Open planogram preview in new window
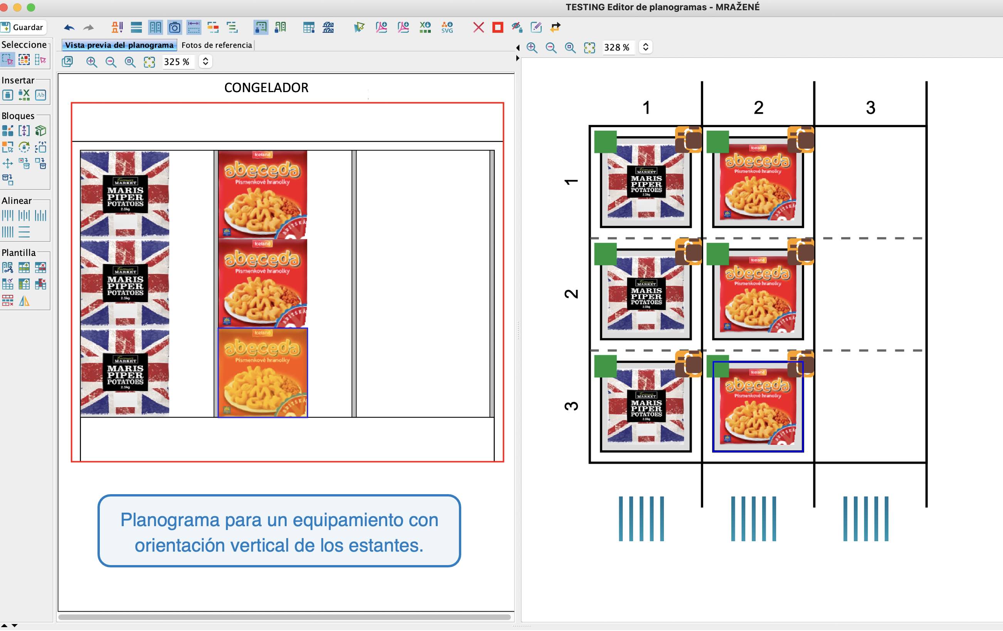Image resolution: width=1003 pixels, height=631 pixels. point(67,62)
